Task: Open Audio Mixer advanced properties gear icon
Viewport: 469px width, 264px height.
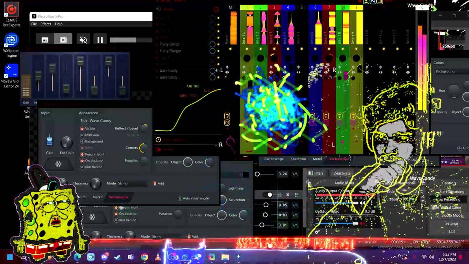Action: (317, 232)
